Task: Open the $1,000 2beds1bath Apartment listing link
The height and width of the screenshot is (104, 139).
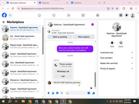Action: click(x=63, y=33)
